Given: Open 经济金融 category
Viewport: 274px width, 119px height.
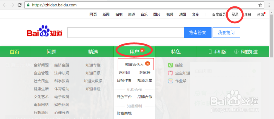Looking at the screenshot, I should (x=62, y=65).
